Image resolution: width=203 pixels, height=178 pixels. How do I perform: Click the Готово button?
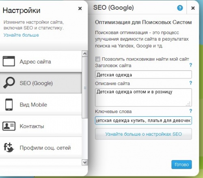click(x=181, y=165)
